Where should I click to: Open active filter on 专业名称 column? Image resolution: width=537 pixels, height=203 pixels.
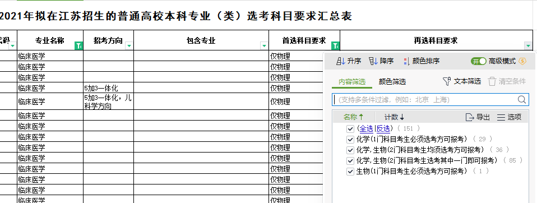[x=79, y=45]
